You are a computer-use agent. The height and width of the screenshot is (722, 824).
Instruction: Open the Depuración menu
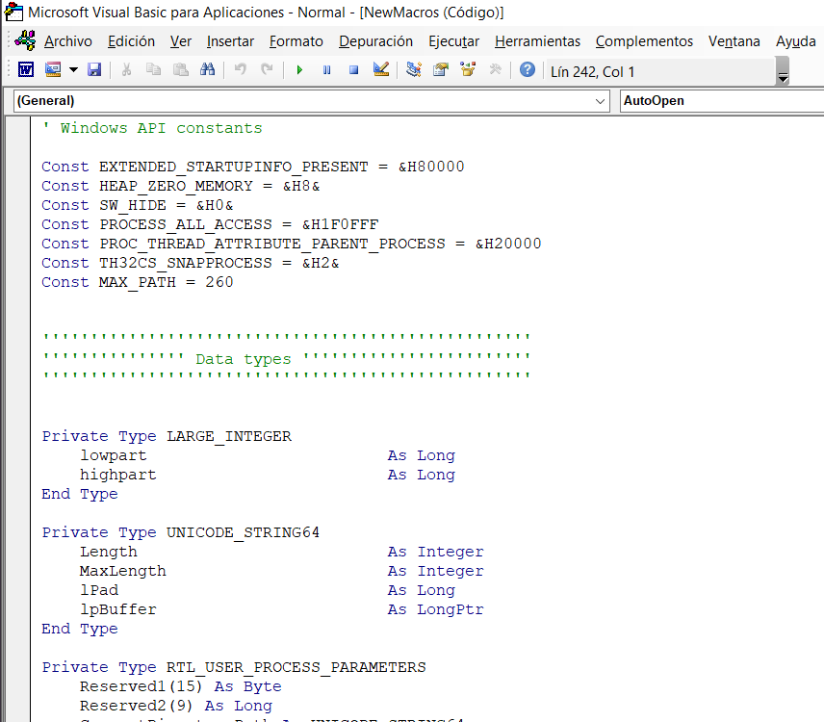(x=375, y=41)
